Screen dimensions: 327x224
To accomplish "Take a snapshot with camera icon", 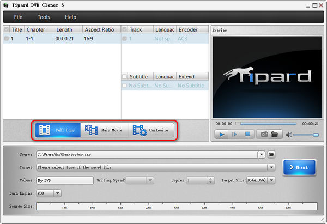I will pos(264,134).
